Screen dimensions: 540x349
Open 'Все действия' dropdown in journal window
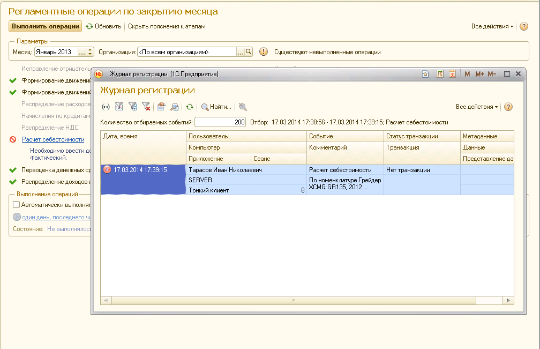click(x=476, y=107)
